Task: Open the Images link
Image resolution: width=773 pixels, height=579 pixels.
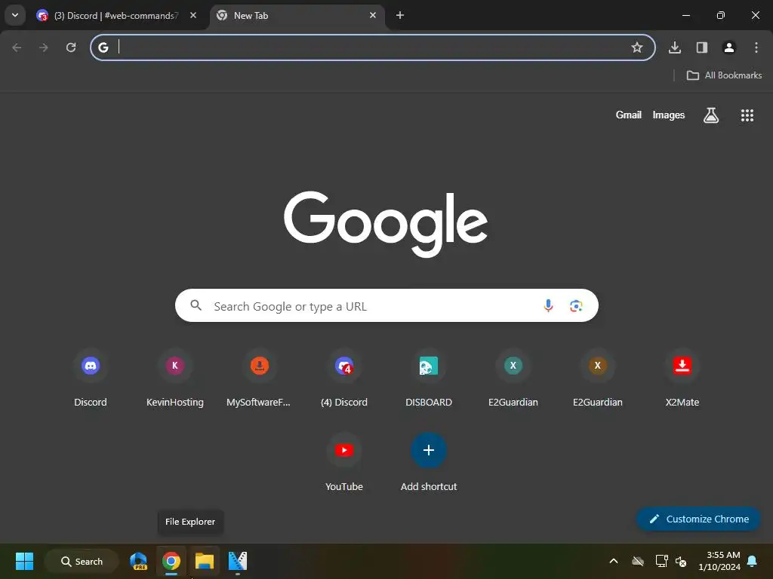Action: [x=669, y=115]
